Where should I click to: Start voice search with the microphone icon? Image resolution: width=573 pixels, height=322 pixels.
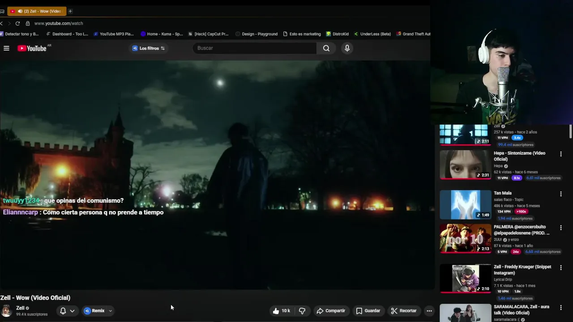347,48
